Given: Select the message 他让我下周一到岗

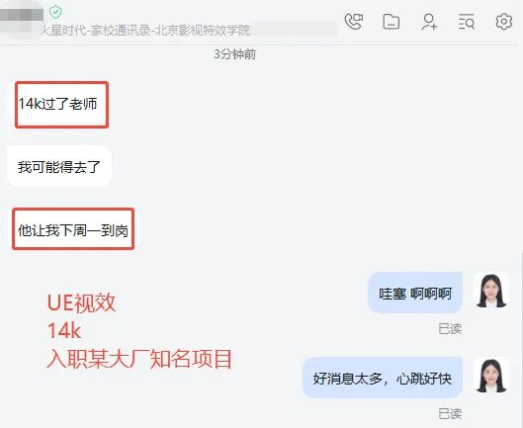Looking at the screenshot, I should (73, 230).
